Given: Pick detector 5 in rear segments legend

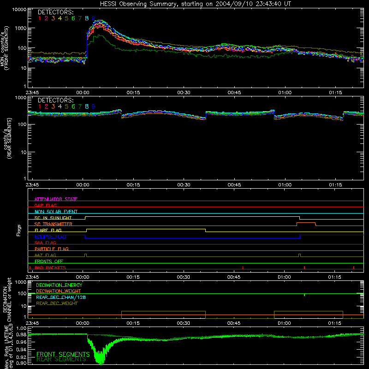Looking at the screenshot, I should pyautogui.click(x=66, y=107).
